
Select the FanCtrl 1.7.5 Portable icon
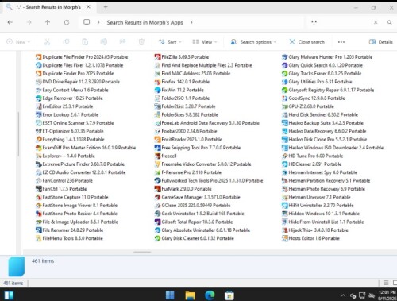(39, 189)
